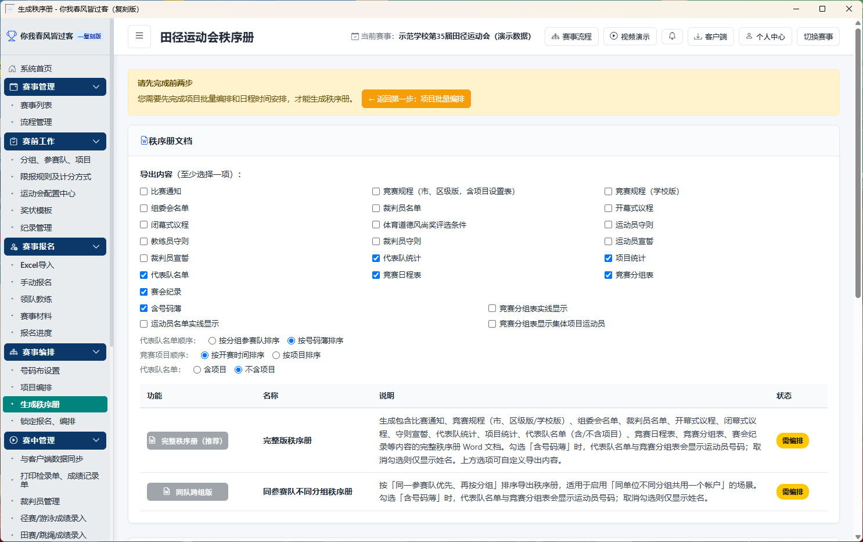The image size is (863, 542).
Task: Select the 含项目 radio option
Action: [x=197, y=369]
